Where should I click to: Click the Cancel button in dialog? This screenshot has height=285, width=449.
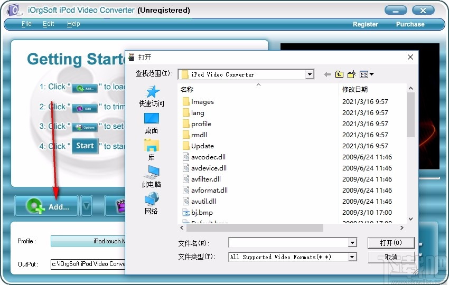coord(391,257)
